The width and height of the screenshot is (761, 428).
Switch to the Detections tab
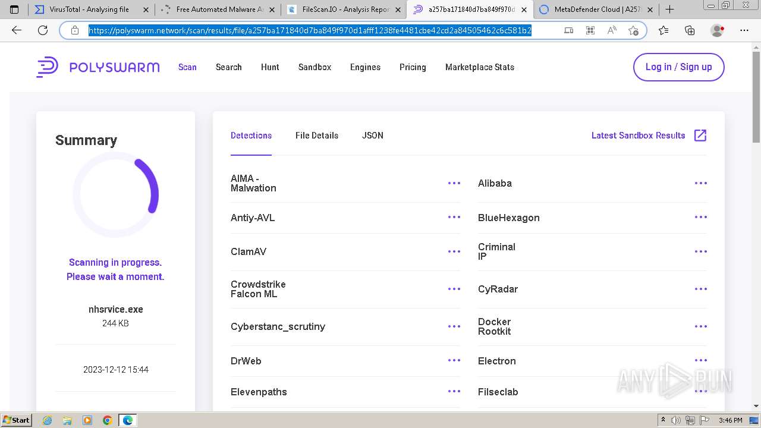click(x=251, y=136)
